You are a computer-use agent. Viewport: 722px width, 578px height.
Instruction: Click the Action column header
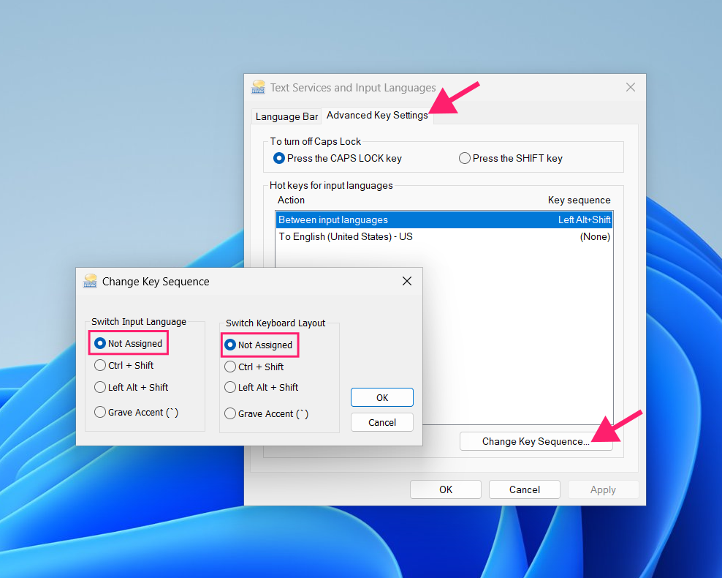coord(291,200)
